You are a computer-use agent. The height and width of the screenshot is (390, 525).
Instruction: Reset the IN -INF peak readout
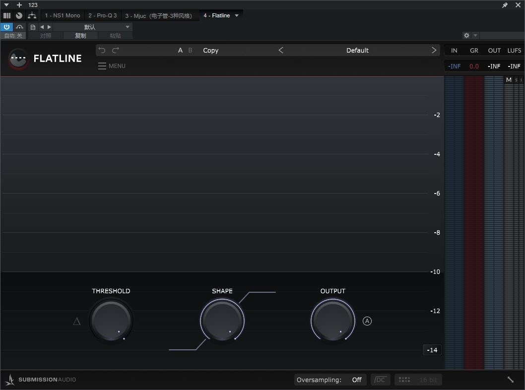point(454,66)
